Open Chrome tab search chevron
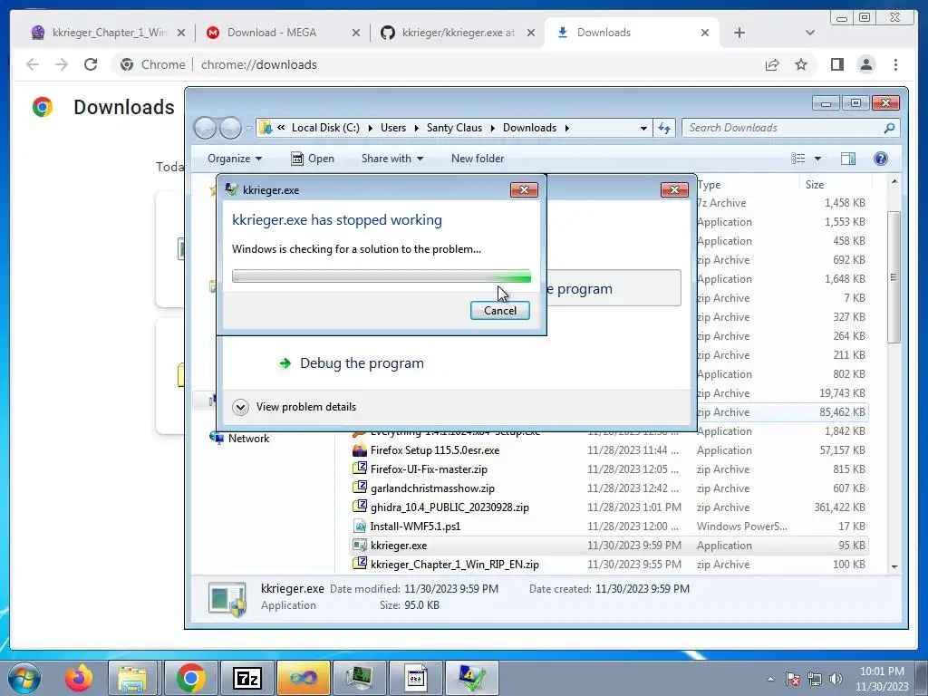This screenshot has width=928, height=696. 810,33
